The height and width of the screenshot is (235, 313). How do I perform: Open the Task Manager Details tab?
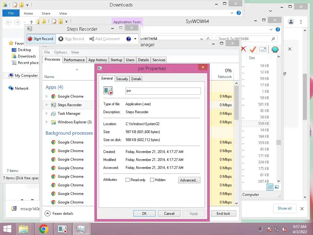(x=143, y=60)
